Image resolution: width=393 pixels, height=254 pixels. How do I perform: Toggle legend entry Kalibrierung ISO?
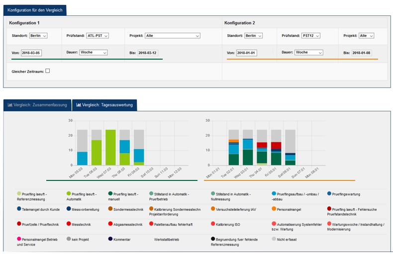[x=225, y=224]
